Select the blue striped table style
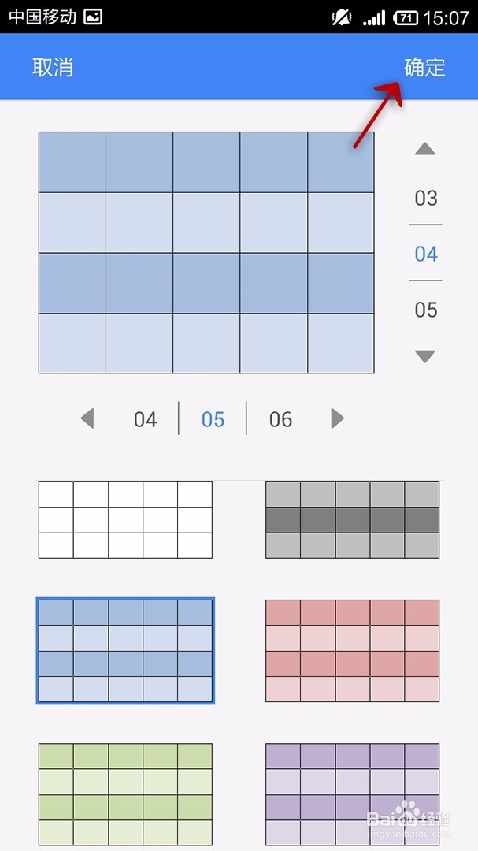The image size is (478, 851). click(125, 651)
